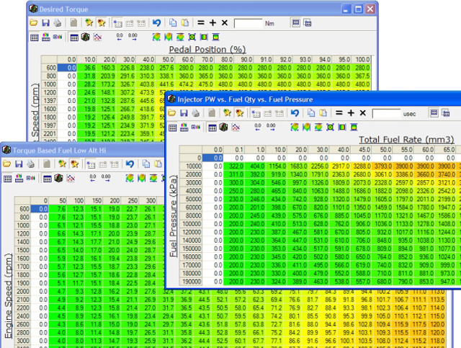Click the 100.0 pedal position column header
The width and height of the screenshot is (461, 348).
coord(362,59)
